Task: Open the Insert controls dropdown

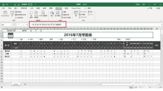Action: click(x=52, y=14)
